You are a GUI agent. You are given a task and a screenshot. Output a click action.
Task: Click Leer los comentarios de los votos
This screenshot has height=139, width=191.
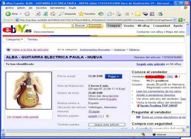pos(158,91)
